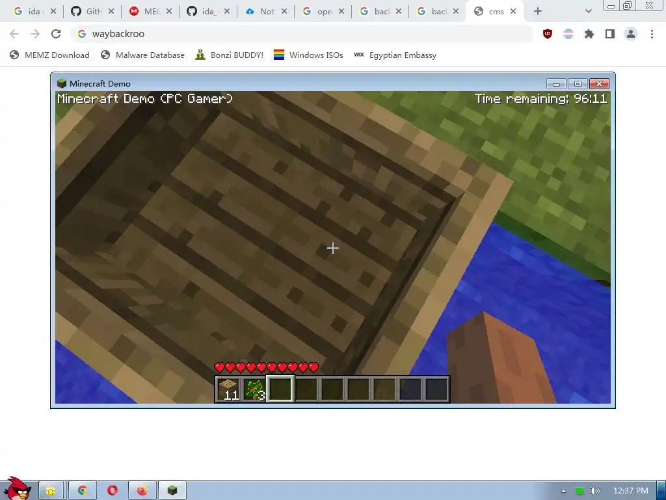Image resolution: width=666 pixels, height=500 pixels.
Task: Open the uBlock Origin extension
Action: point(548,34)
